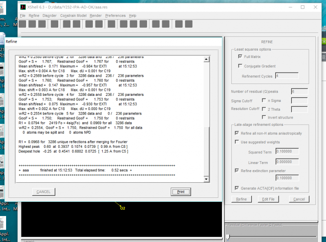Click 'wR2 = 0.2554 before cycle 5' line
Screen dimensions: 326x242
[x=80, y=114]
